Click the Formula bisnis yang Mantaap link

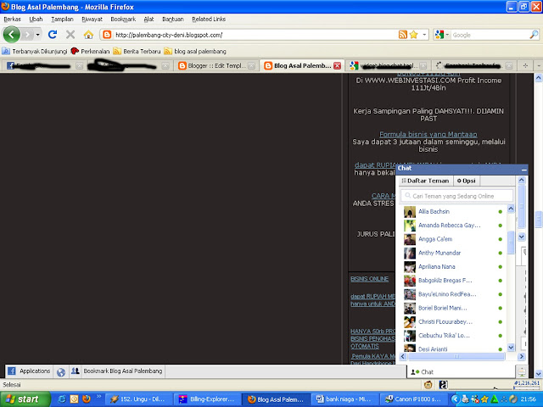[428, 134]
